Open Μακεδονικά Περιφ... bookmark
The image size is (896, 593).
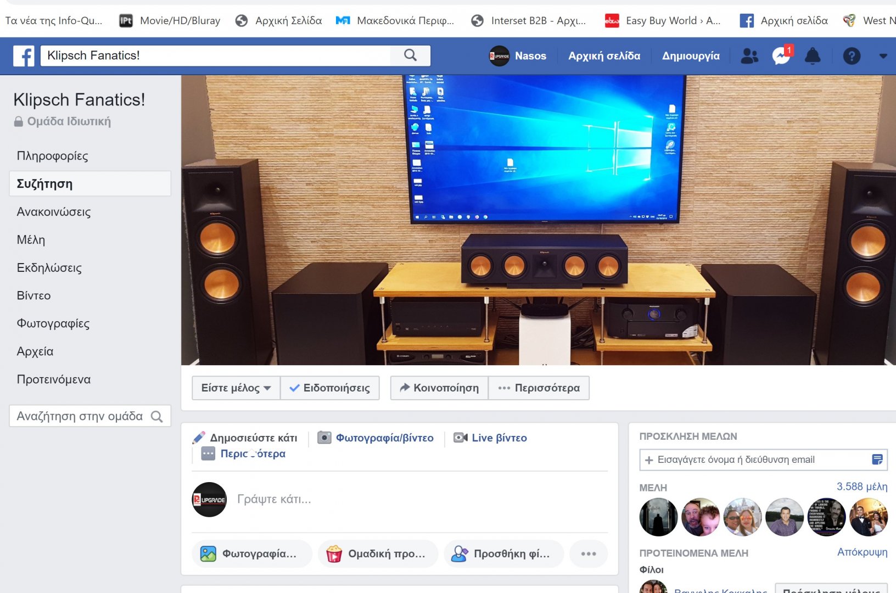click(395, 21)
